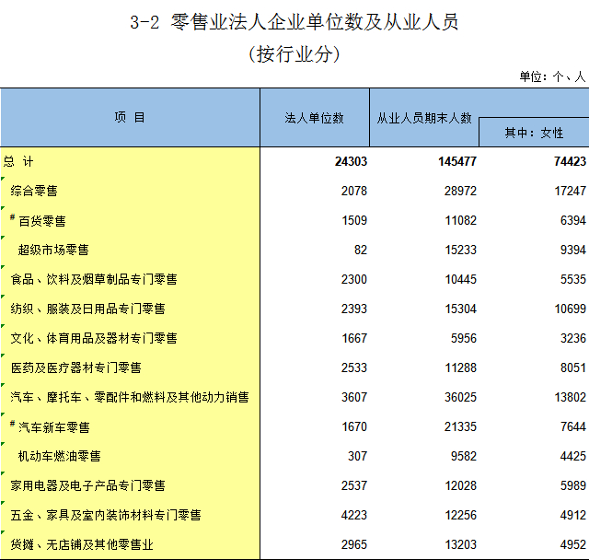Click '货摊、无店铺及其他零售业' label

pyautogui.click(x=82, y=544)
